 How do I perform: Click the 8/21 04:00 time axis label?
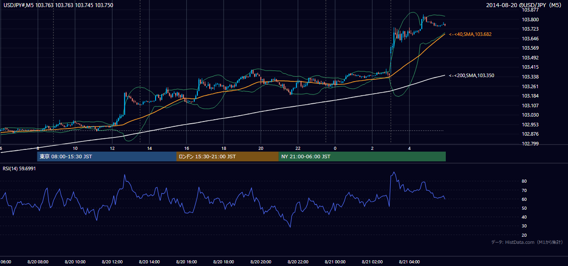click(409, 262)
